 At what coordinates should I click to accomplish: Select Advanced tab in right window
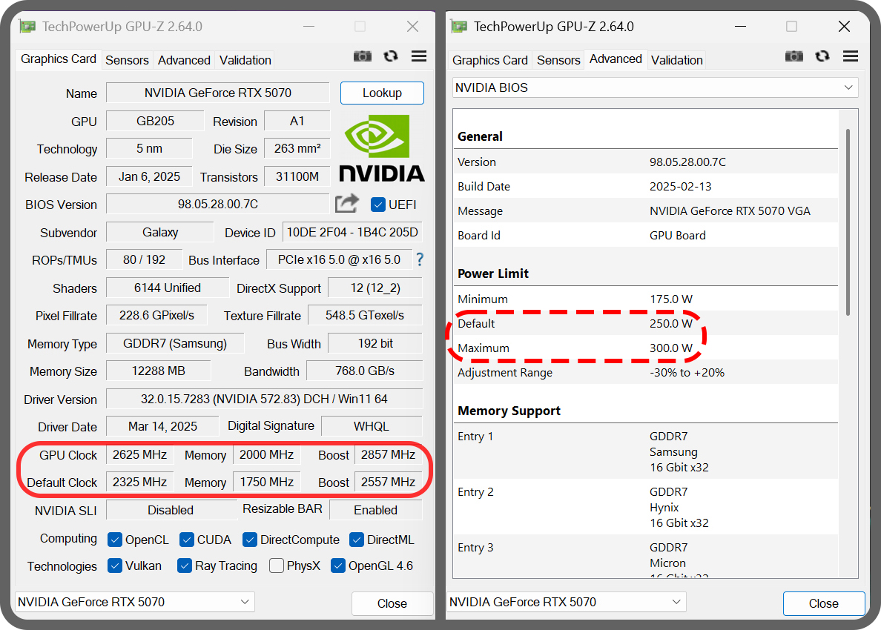pos(616,59)
